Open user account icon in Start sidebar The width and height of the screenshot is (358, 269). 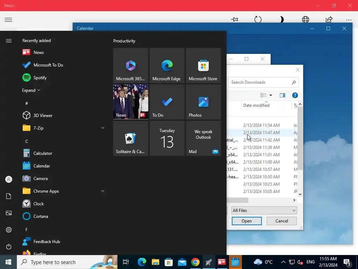(x=9, y=179)
